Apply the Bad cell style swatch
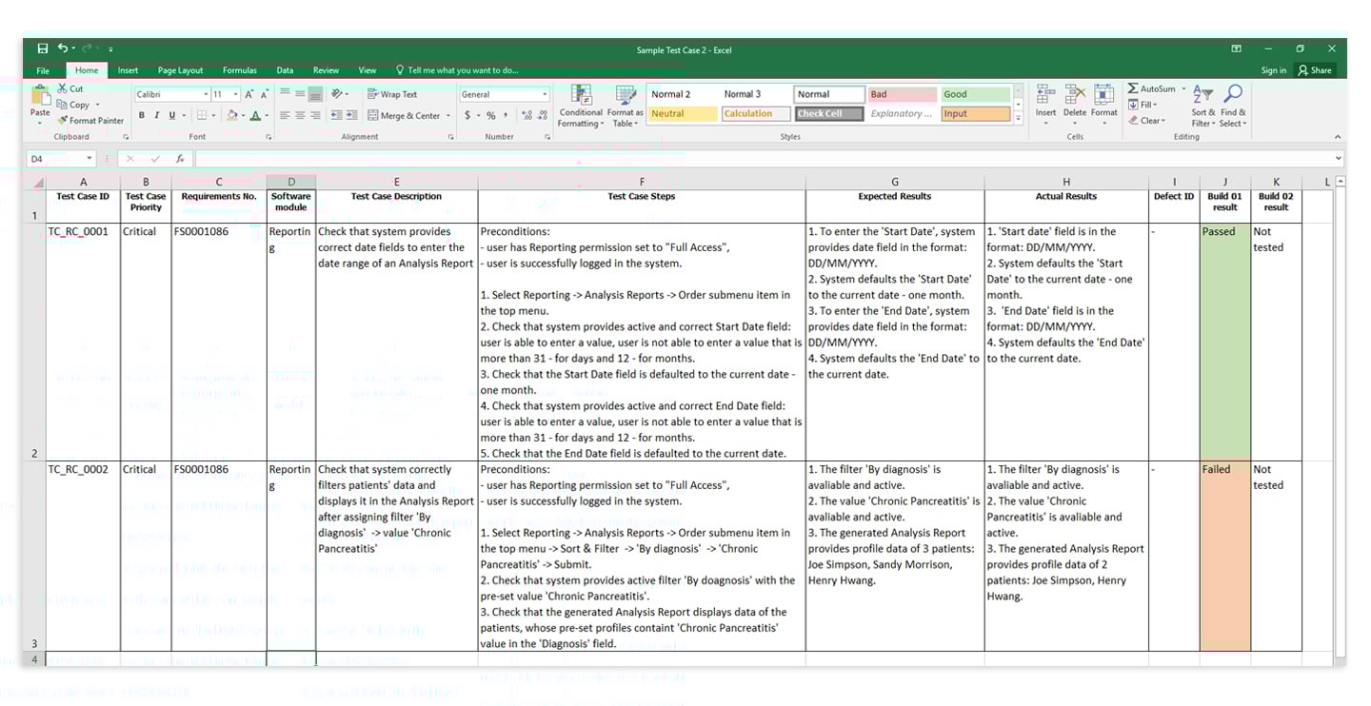The image size is (1371, 706). pyautogui.click(x=901, y=94)
